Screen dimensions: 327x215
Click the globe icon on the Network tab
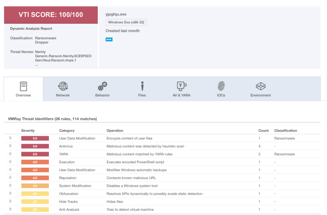point(63,86)
